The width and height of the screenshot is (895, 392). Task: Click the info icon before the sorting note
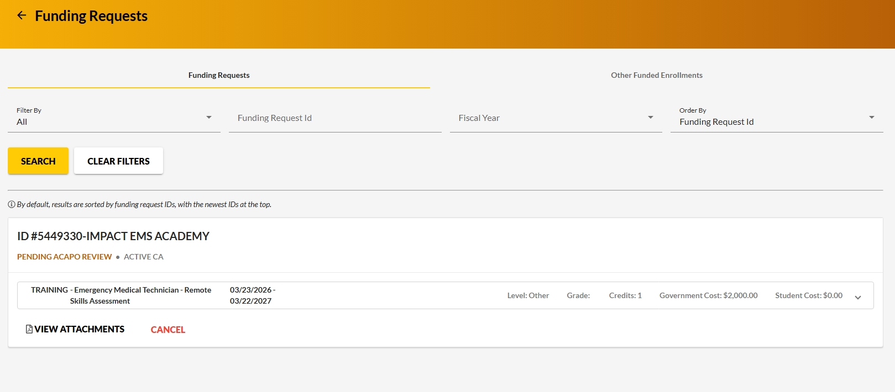[12, 204]
